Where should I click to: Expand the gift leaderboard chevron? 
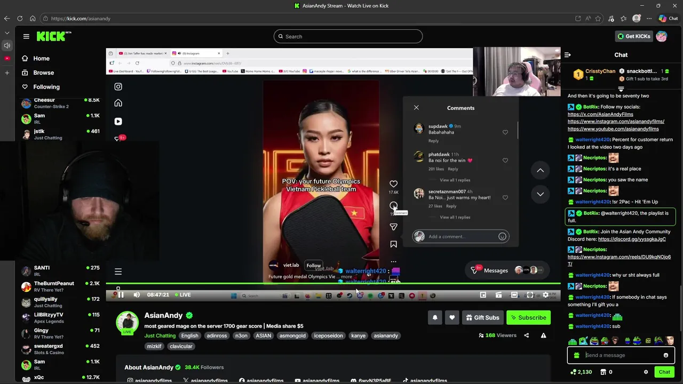621,89
